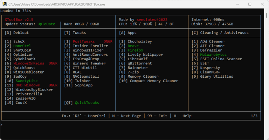This screenshot has height=140, width=269.
Task: Select Memory Cleaner app entry
Action: click(139, 76)
